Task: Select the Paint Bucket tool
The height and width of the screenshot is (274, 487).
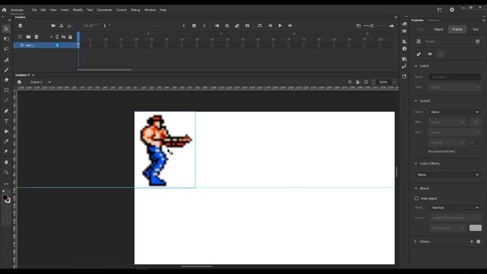Action: click(x=6, y=132)
